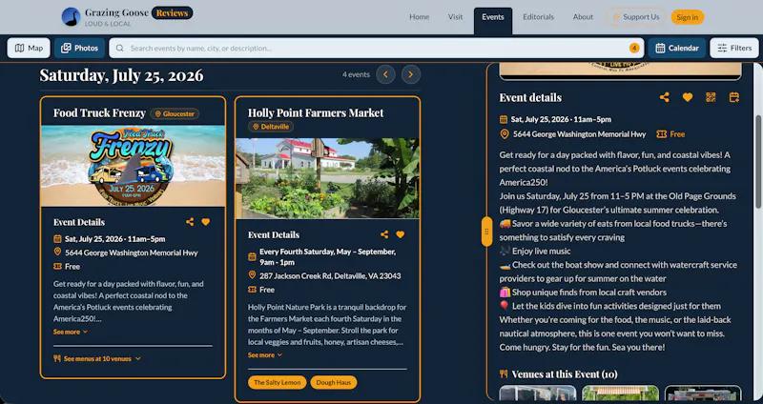Click the magnifier icon in search bar
This screenshot has width=763, height=404.
[120, 49]
